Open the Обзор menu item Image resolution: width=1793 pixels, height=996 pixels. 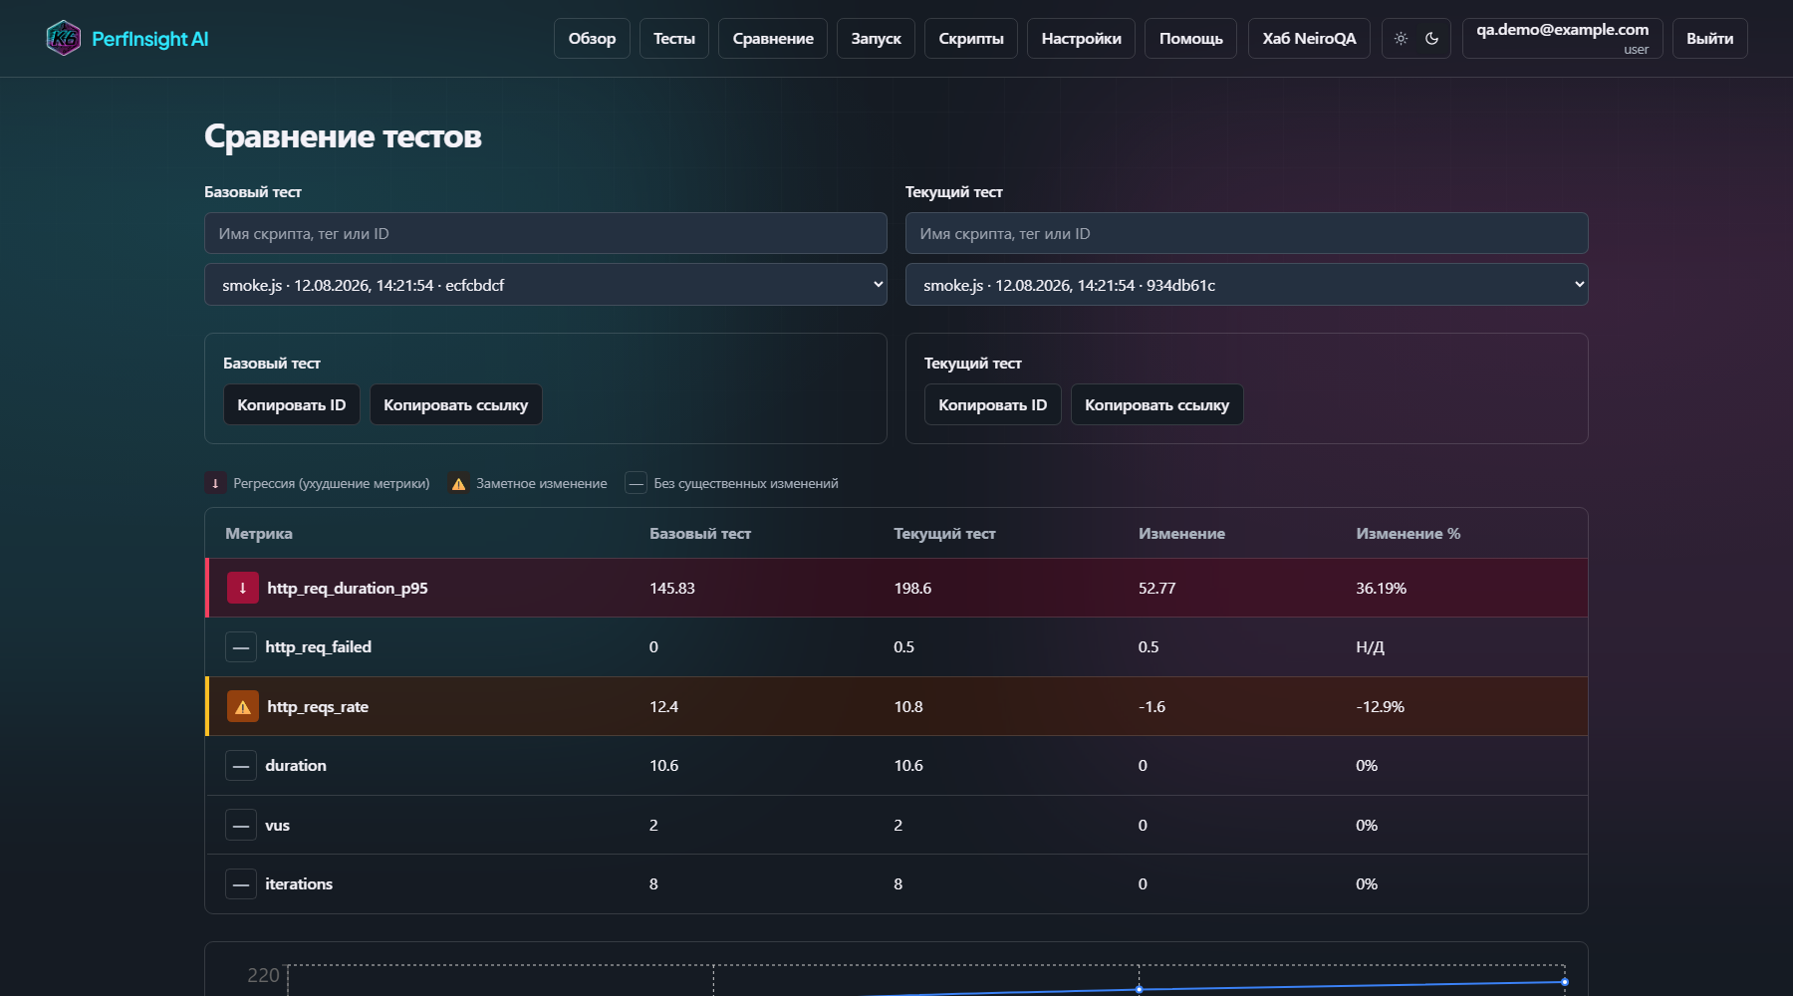(592, 39)
